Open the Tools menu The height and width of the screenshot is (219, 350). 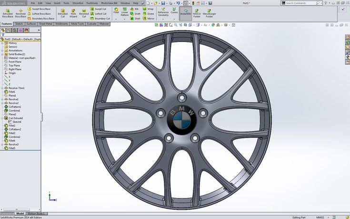tap(66, 3)
